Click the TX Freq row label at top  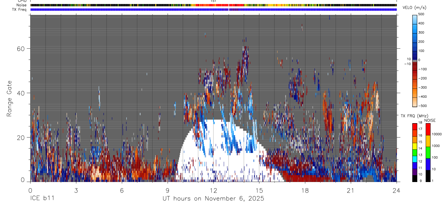[x=19, y=9]
